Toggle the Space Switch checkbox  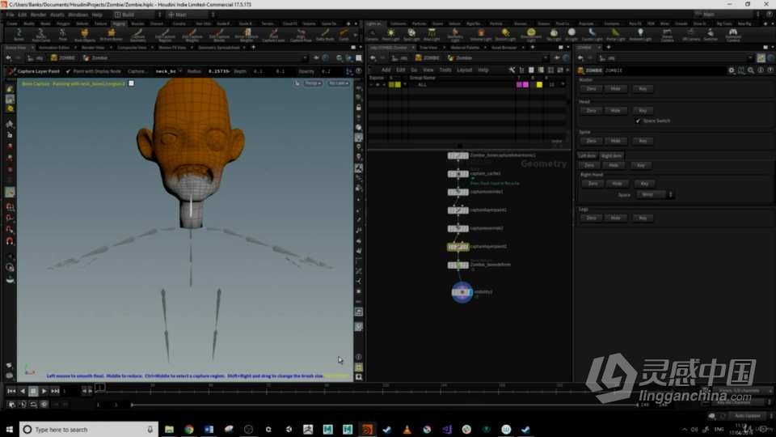(638, 121)
